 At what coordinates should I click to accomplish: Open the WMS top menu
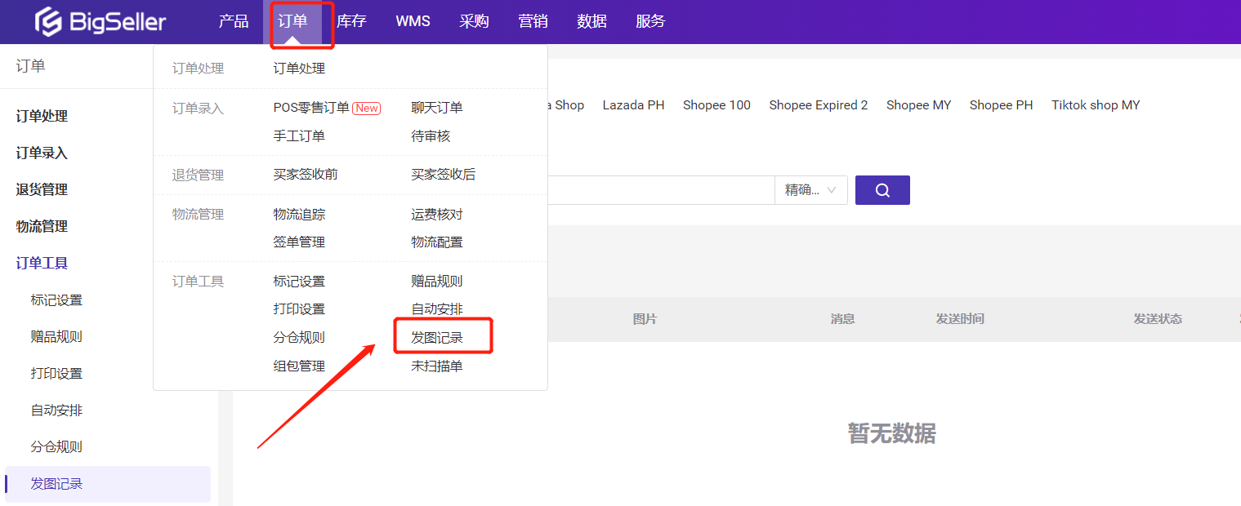(413, 22)
